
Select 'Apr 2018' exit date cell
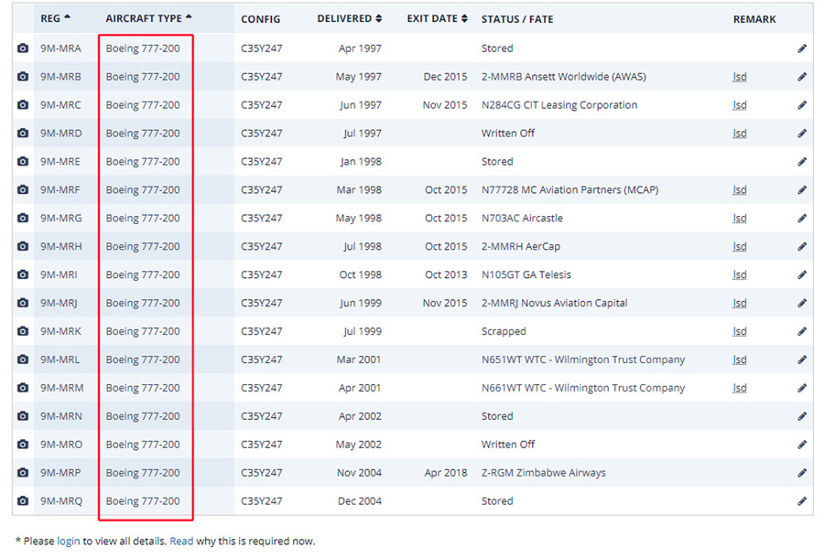point(446,473)
